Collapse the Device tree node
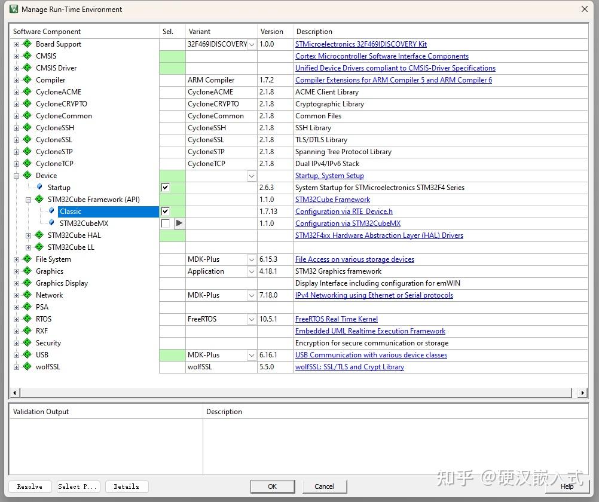This screenshot has width=599, height=502. [x=16, y=176]
